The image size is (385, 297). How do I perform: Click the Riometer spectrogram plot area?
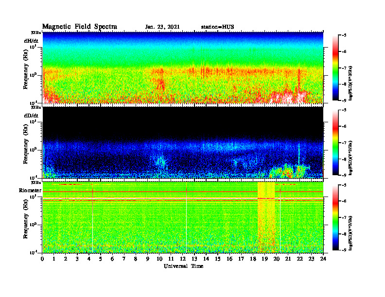click(x=183, y=217)
